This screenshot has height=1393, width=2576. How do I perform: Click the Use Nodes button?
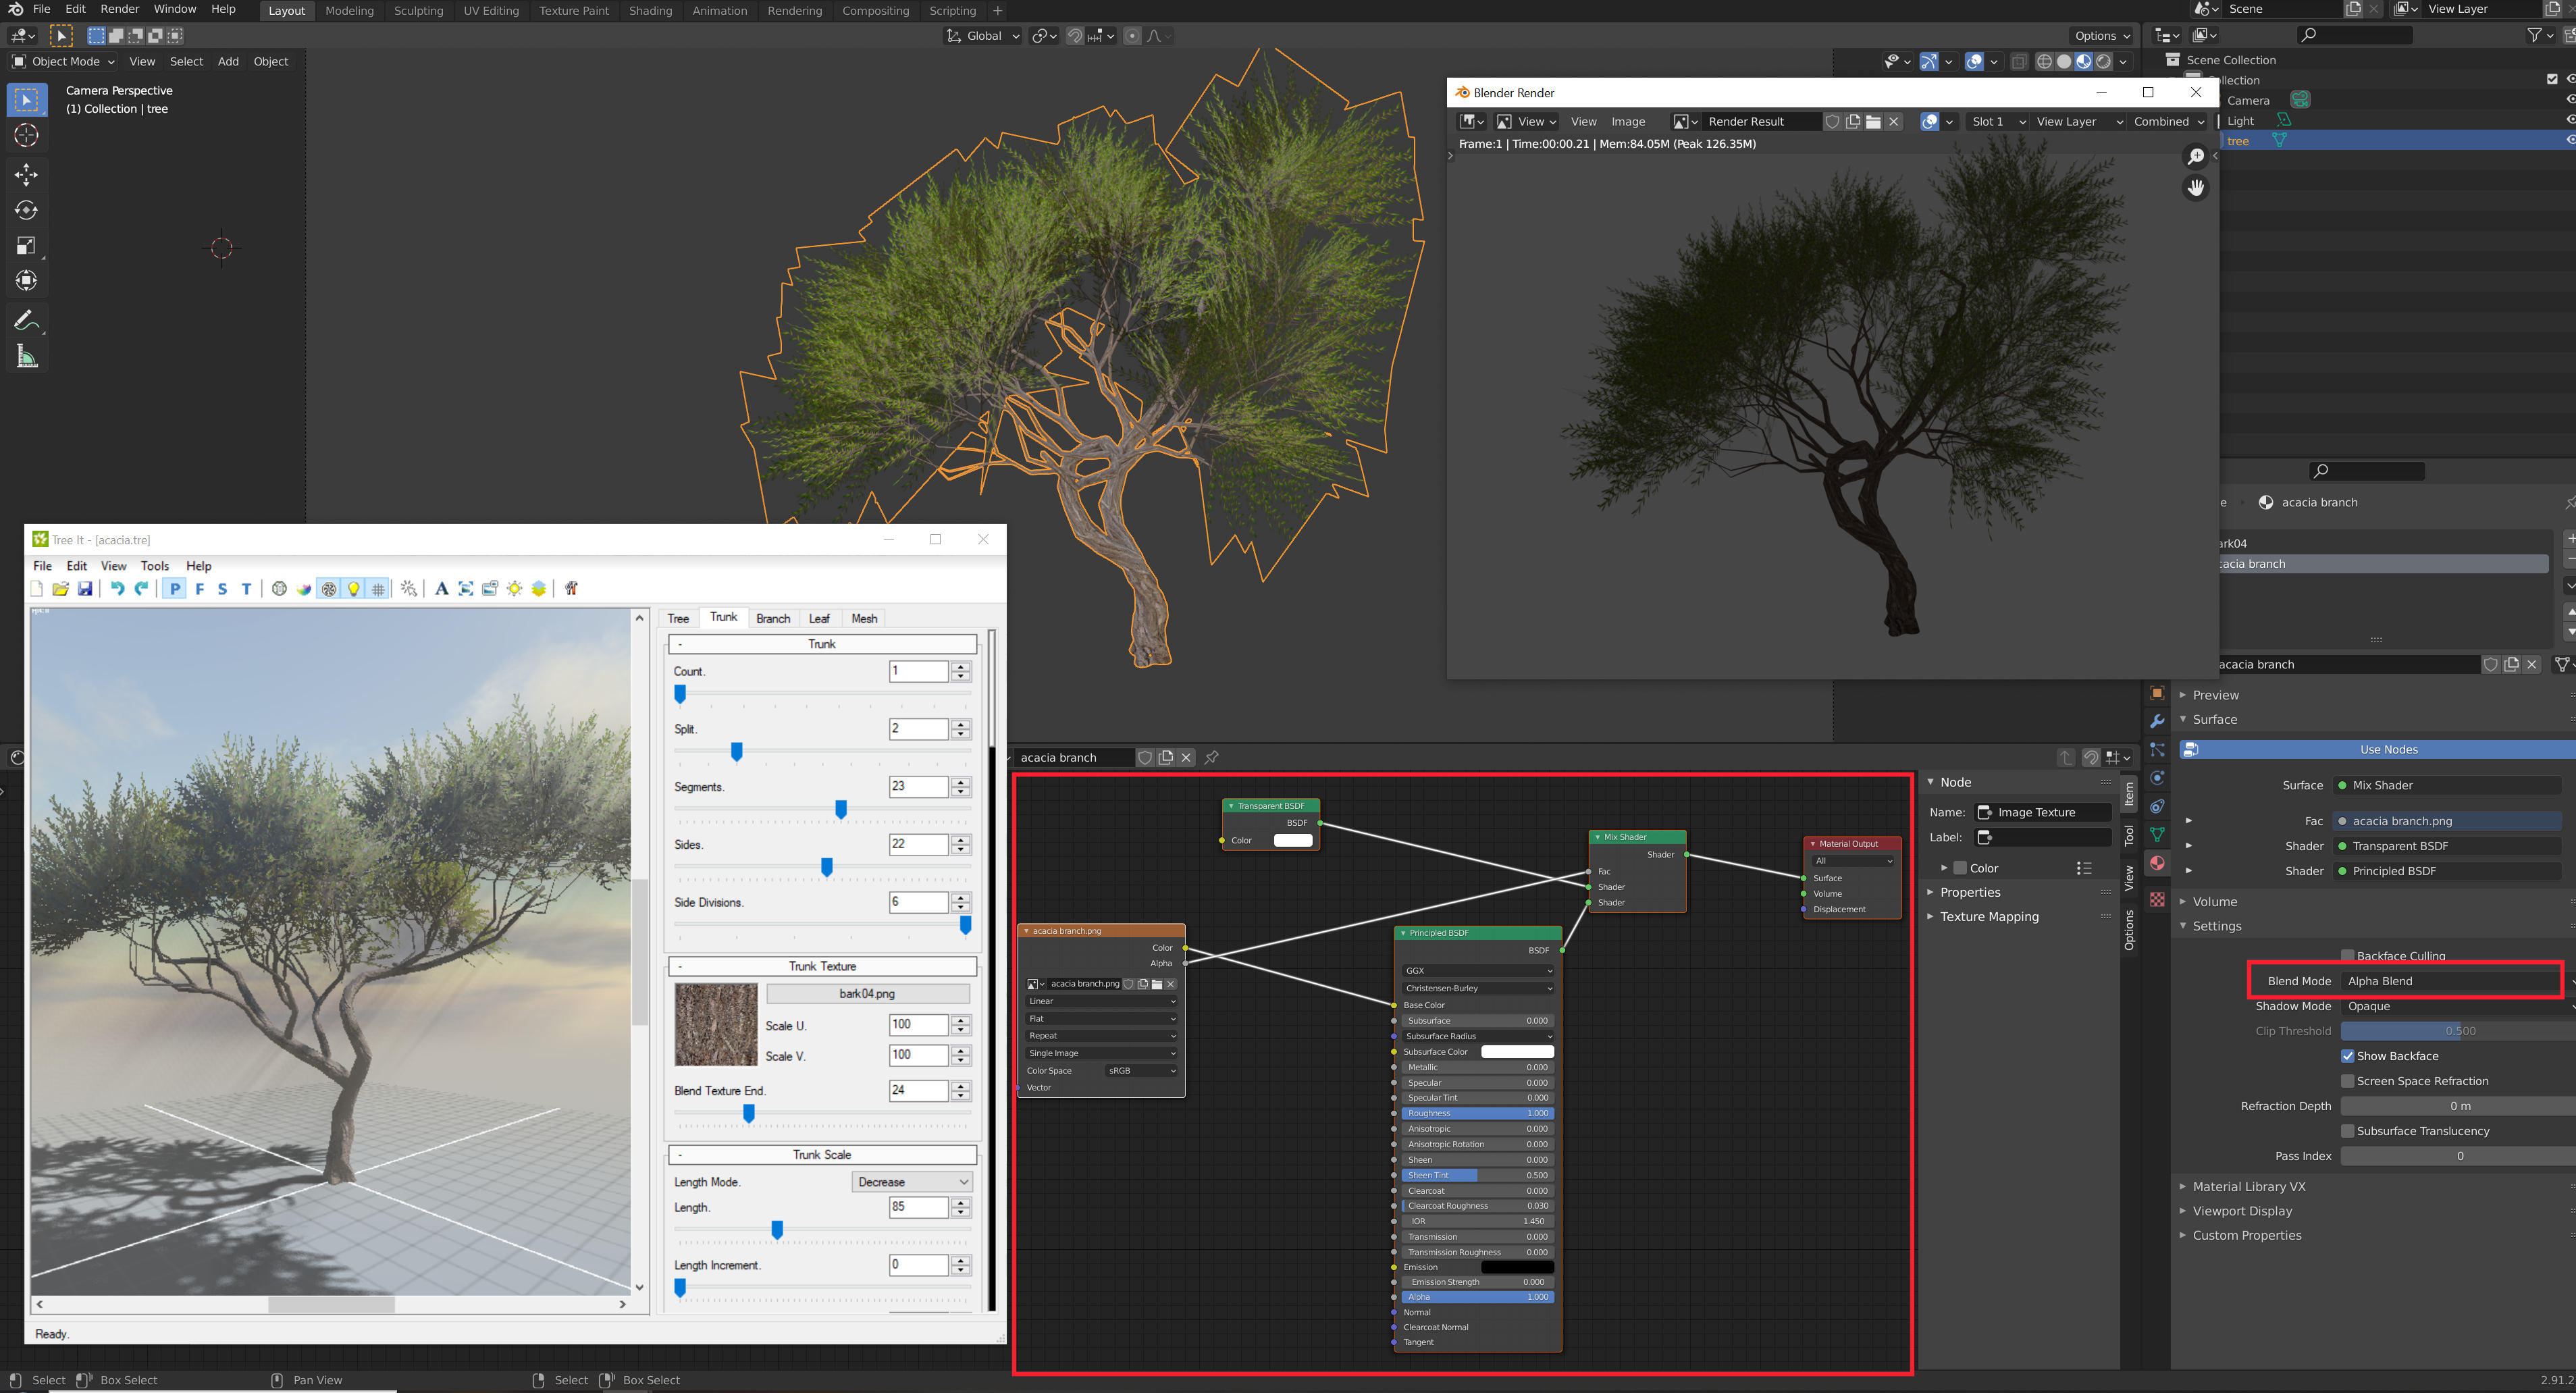coord(2388,750)
